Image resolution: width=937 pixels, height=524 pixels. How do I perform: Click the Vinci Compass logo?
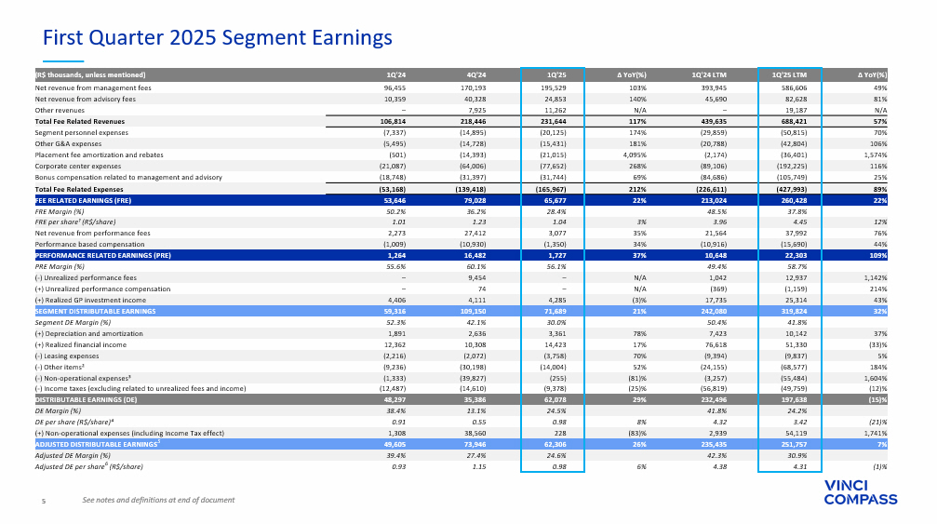point(860,493)
